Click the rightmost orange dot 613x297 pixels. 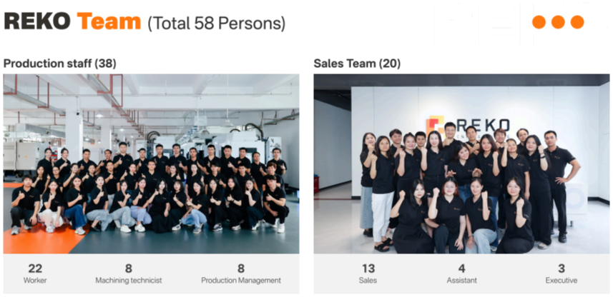(577, 22)
